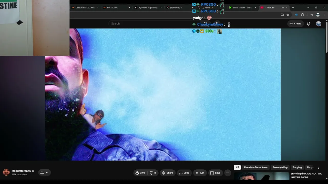Select the All filter chip
Screen dimensions: 328x184
coord(237,167)
